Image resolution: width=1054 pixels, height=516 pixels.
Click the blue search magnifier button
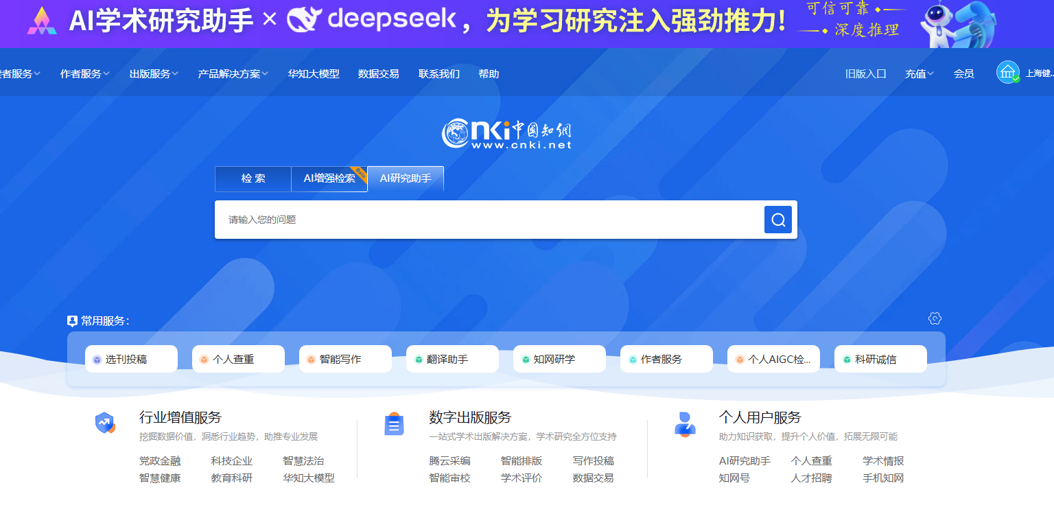(777, 220)
